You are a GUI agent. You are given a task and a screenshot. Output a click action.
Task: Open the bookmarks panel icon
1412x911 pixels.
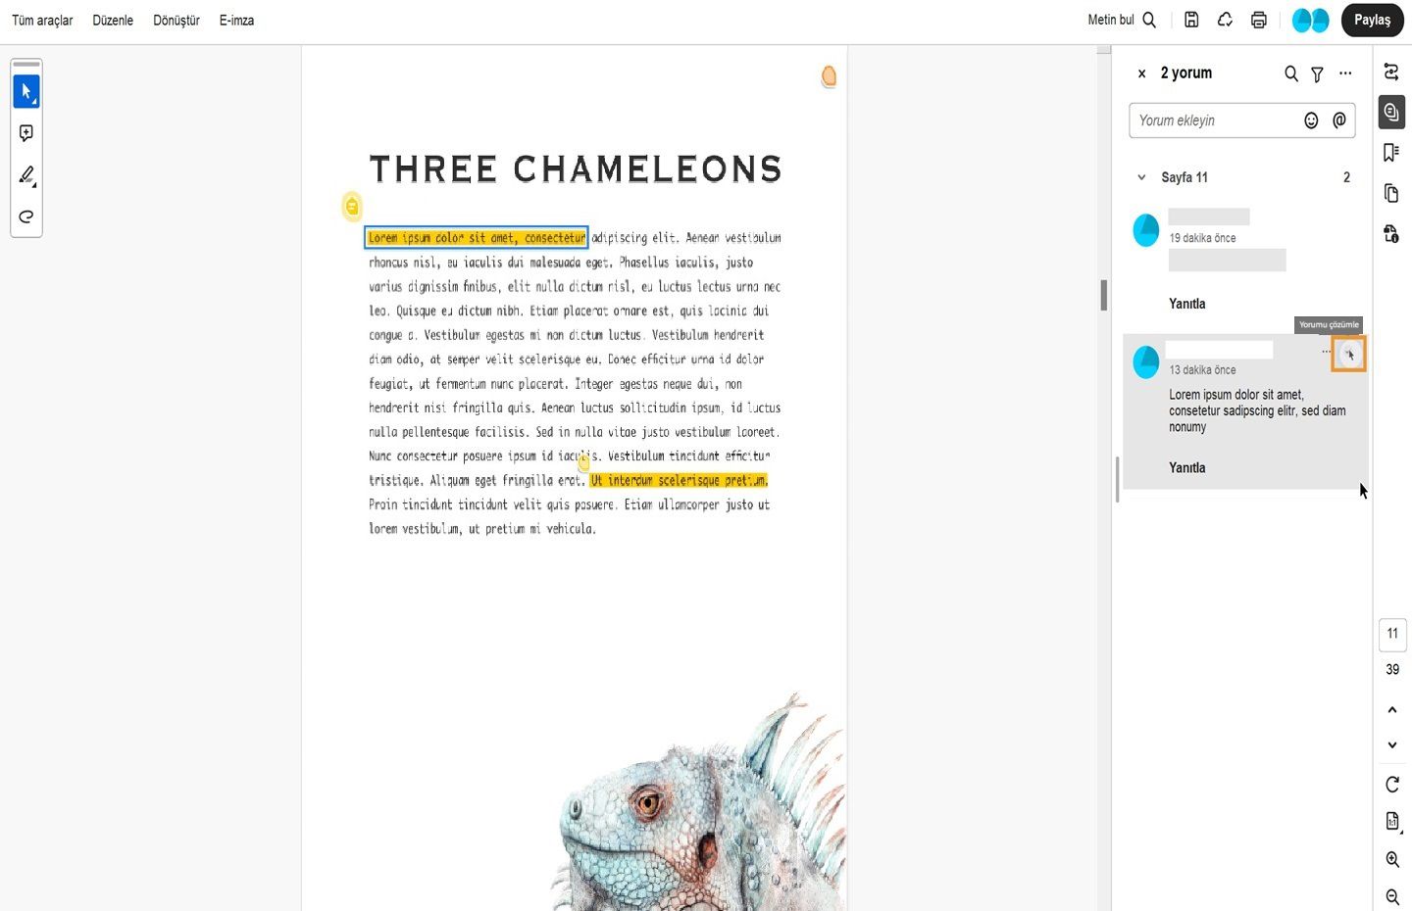(1391, 152)
